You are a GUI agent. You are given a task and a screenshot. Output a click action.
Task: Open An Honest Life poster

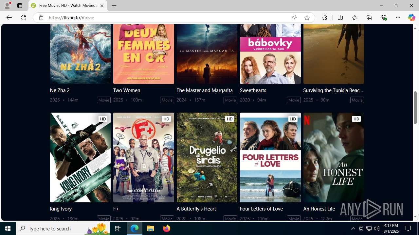[334, 157]
